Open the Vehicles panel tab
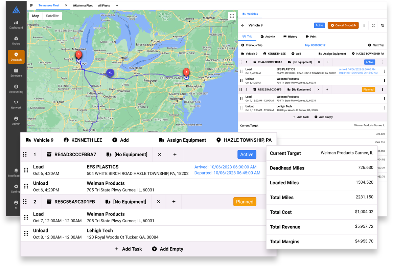Image resolution: width=393 pixels, height=267 pixels. (x=250, y=14)
